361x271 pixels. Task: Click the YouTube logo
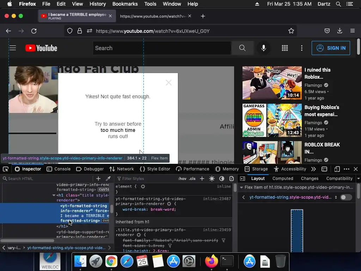41,48
